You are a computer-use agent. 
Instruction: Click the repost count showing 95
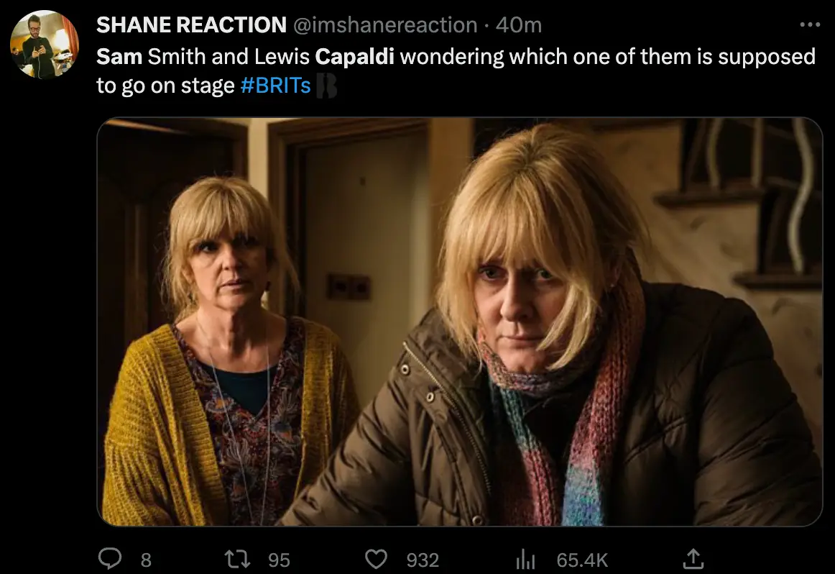(280, 559)
